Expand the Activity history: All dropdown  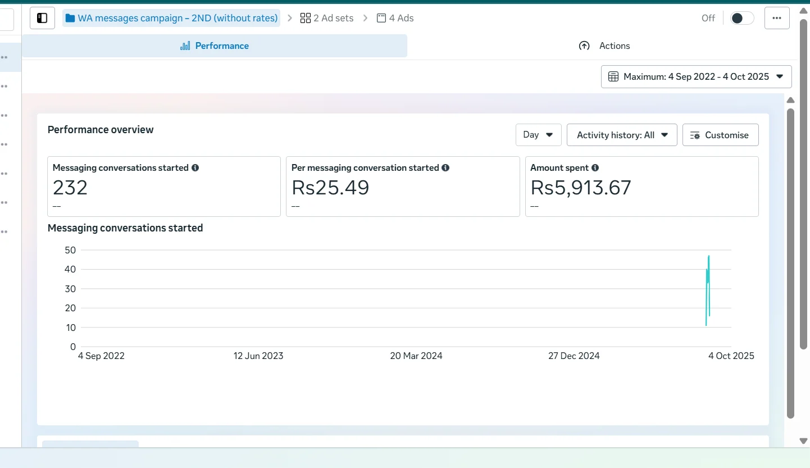(622, 135)
